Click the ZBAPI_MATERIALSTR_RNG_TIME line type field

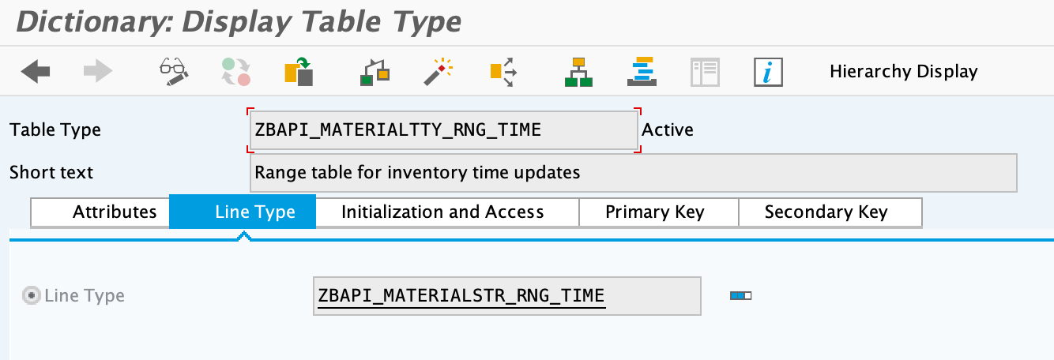(506, 296)
